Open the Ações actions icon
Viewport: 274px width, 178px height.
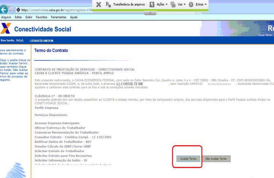click(152, 4)
